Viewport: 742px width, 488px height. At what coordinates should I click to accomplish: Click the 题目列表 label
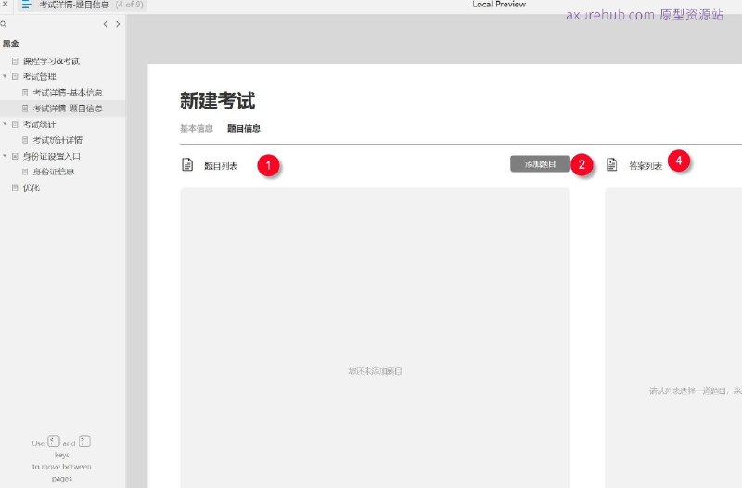pyautogui.click(x=221, y=166)
